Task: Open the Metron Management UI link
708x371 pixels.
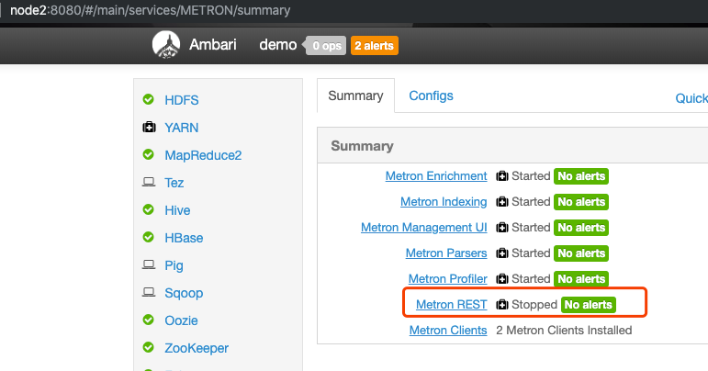Action: [x=424, y=228]
